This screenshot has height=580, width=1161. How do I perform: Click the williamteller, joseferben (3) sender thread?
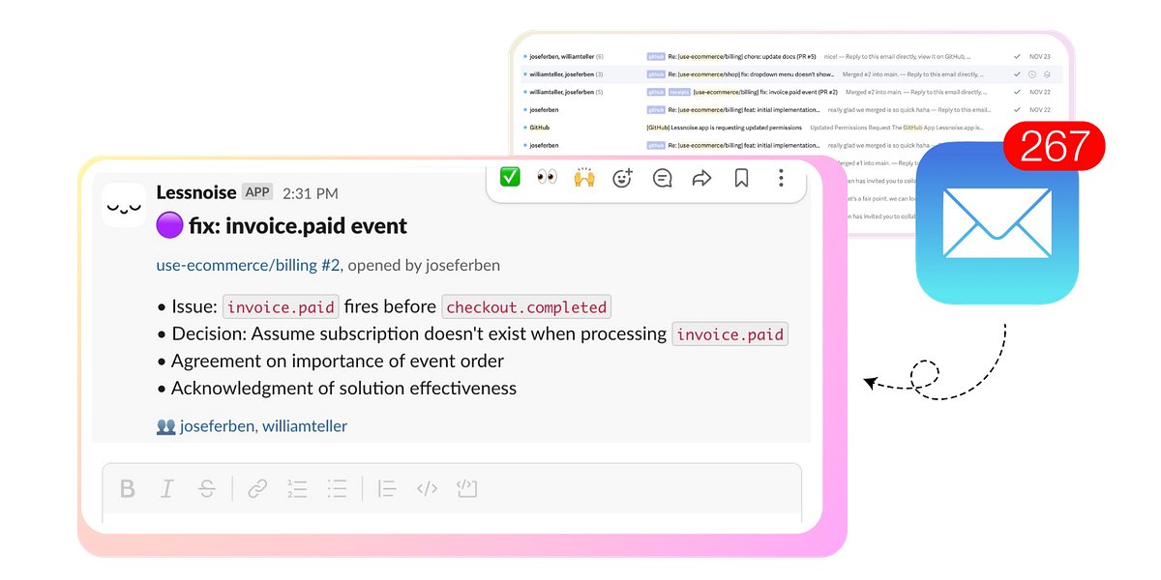(x=566, y=74)
